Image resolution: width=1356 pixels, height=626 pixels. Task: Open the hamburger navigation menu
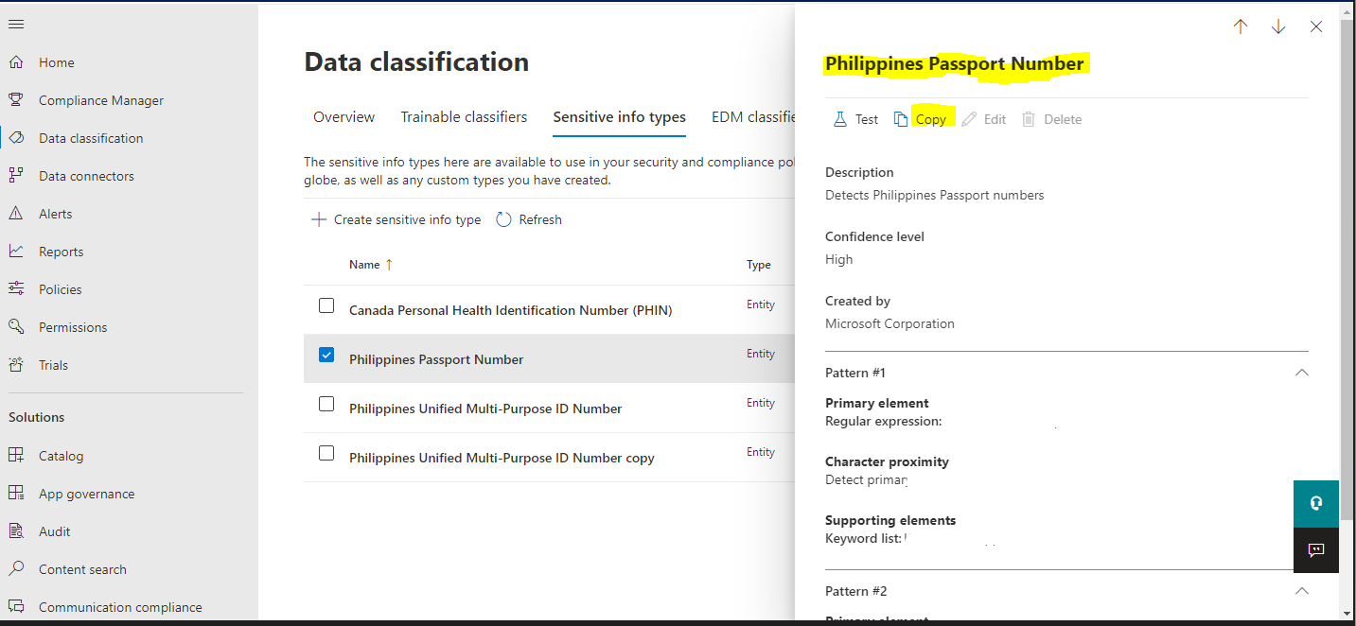point(15,24)
